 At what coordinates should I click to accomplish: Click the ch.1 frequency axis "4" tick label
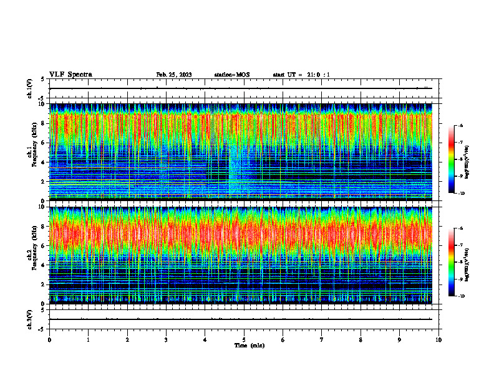tap(44, 162)
